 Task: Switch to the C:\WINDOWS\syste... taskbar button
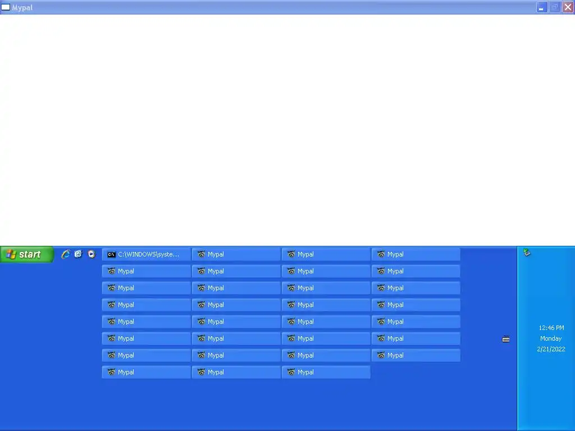tap(147, 254)
